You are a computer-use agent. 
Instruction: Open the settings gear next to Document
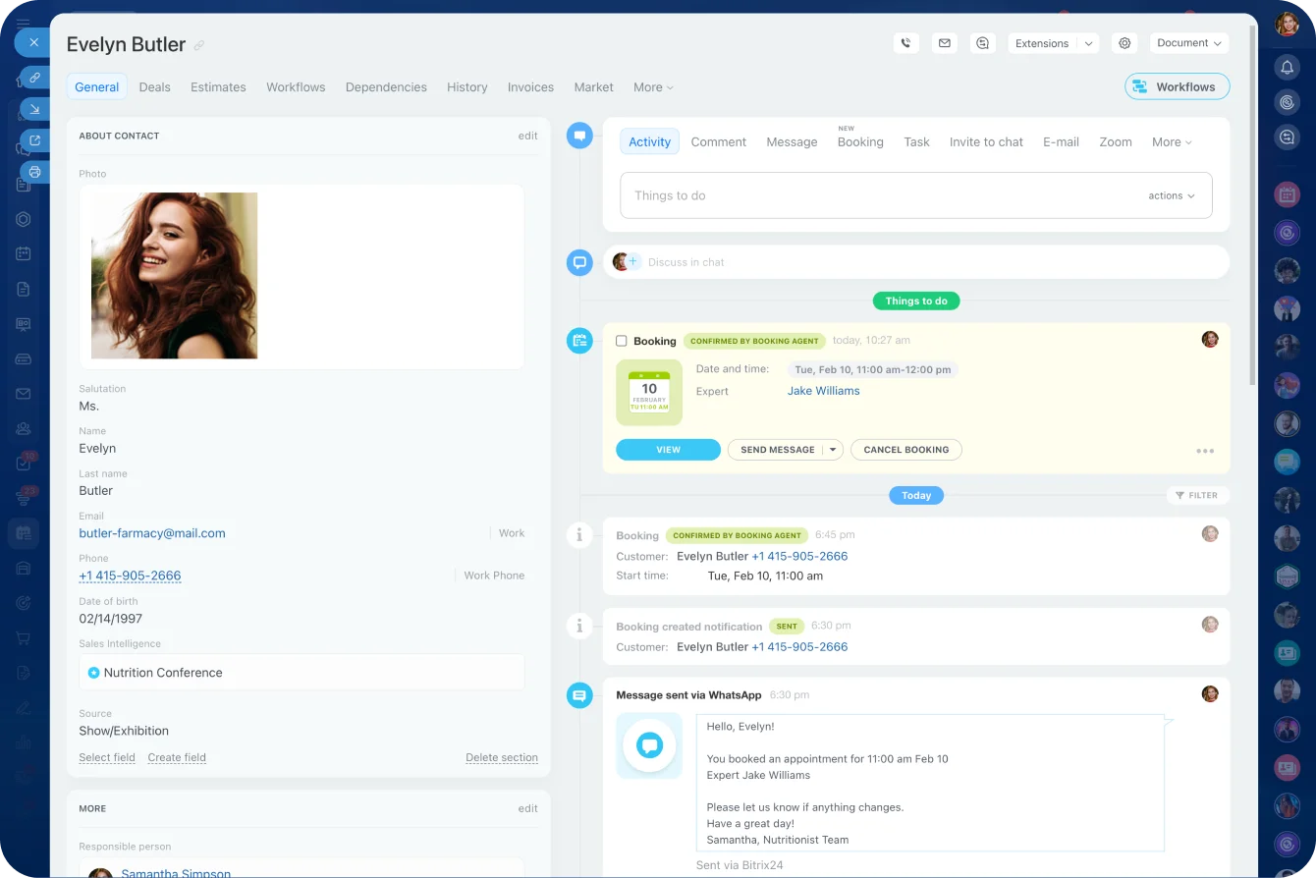point(1124,42)
